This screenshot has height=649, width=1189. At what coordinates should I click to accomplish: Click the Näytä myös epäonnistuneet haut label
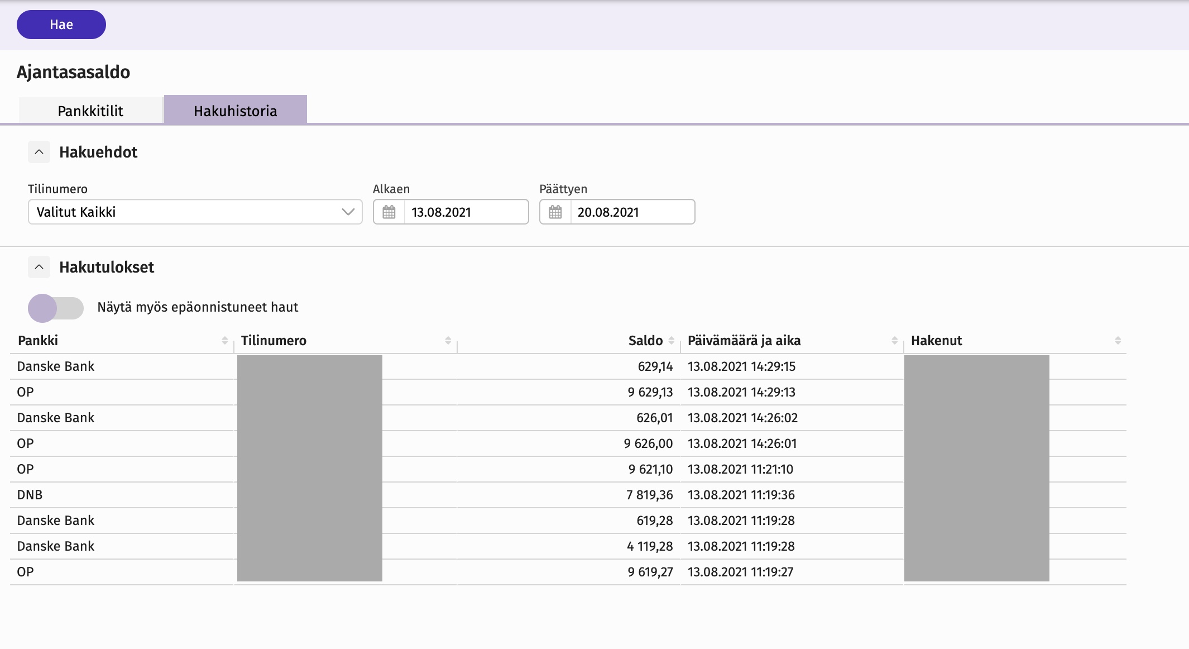click(198, 307)
